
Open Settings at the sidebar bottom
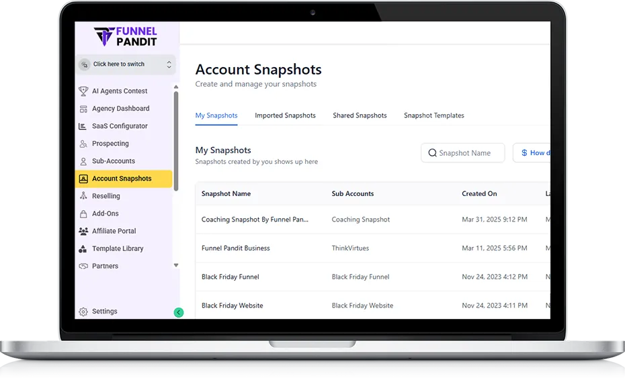(104, 312)
